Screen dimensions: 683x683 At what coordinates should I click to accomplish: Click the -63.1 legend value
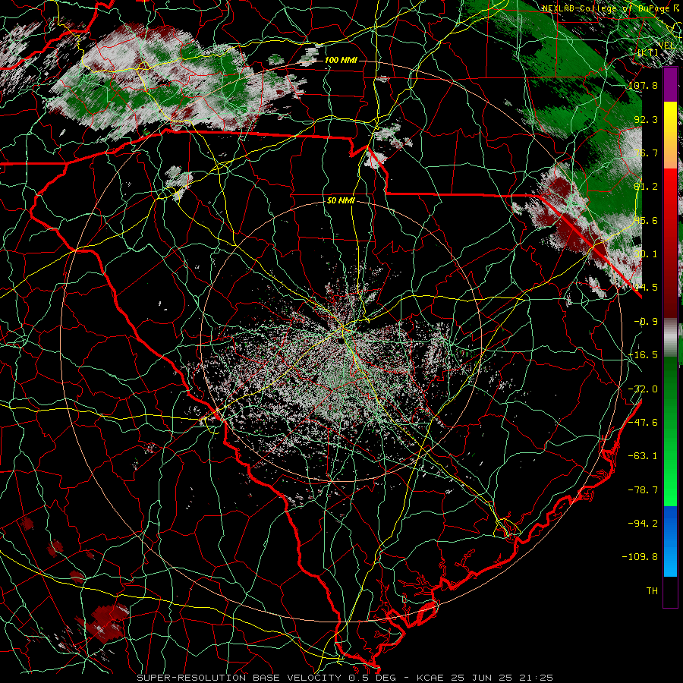click(643, 456)
